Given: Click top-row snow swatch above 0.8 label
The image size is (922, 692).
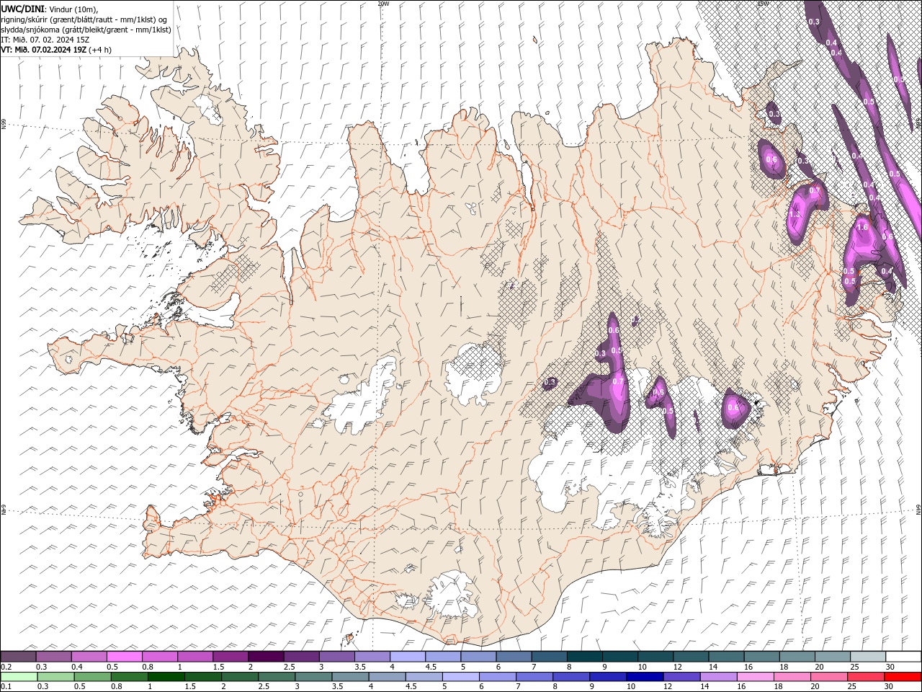Looking at the screenshot, I should pyautogui.click(x=159, y=657).
